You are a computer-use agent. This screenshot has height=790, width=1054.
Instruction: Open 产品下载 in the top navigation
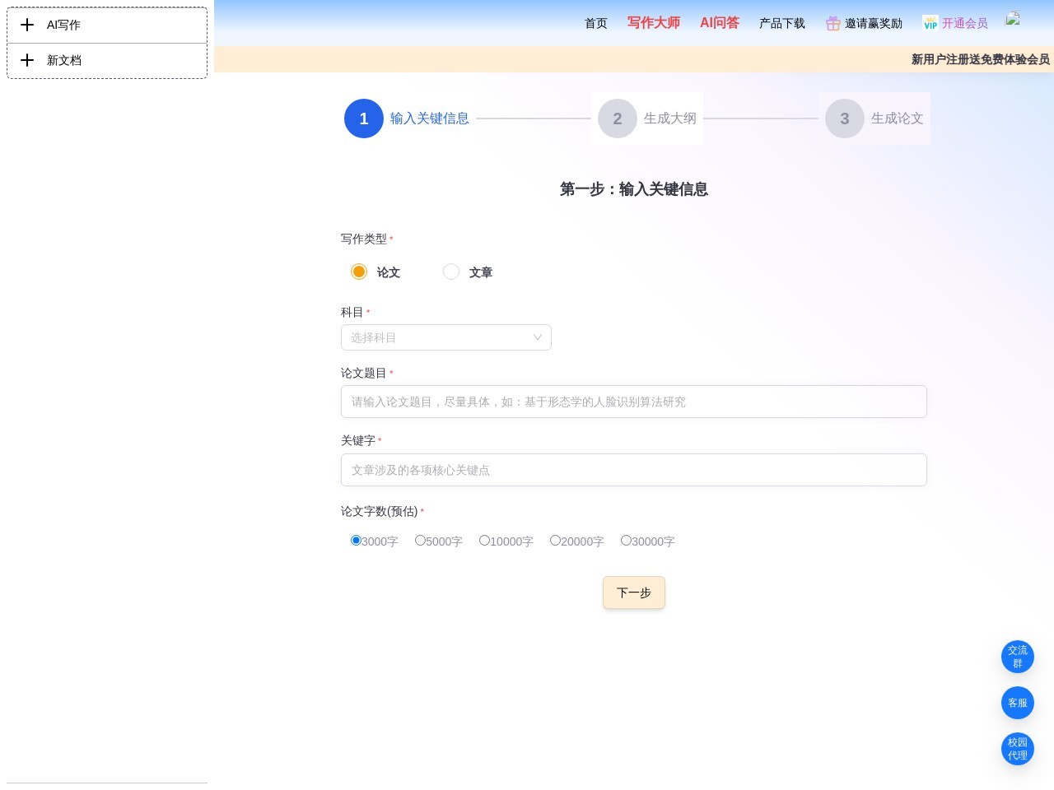click(782, 23)
